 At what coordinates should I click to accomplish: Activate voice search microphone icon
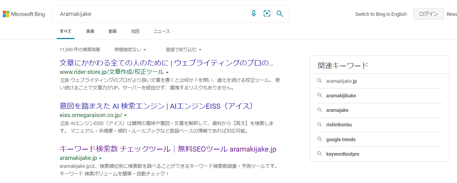254,13
